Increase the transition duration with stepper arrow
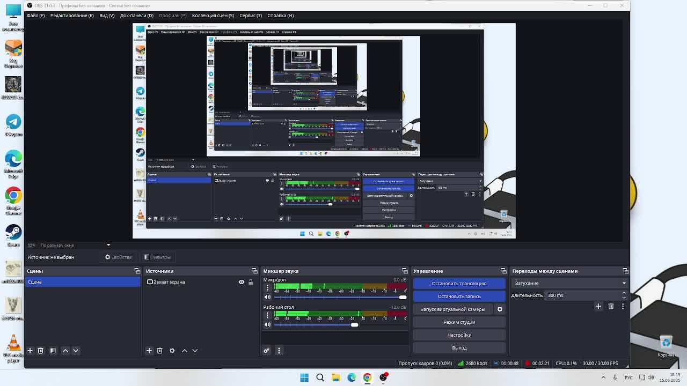687x386 pixels. [x=624, y=293]
